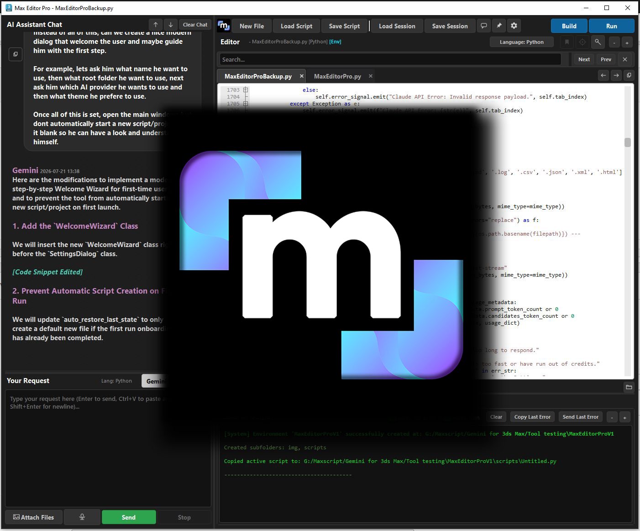Decrease editor font size with minus button
This screenshot has width=640, height=531.
pos(614,42)
